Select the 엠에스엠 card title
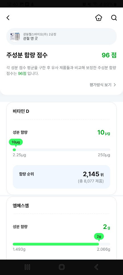The image size is (123, 275). pos(21,206)
